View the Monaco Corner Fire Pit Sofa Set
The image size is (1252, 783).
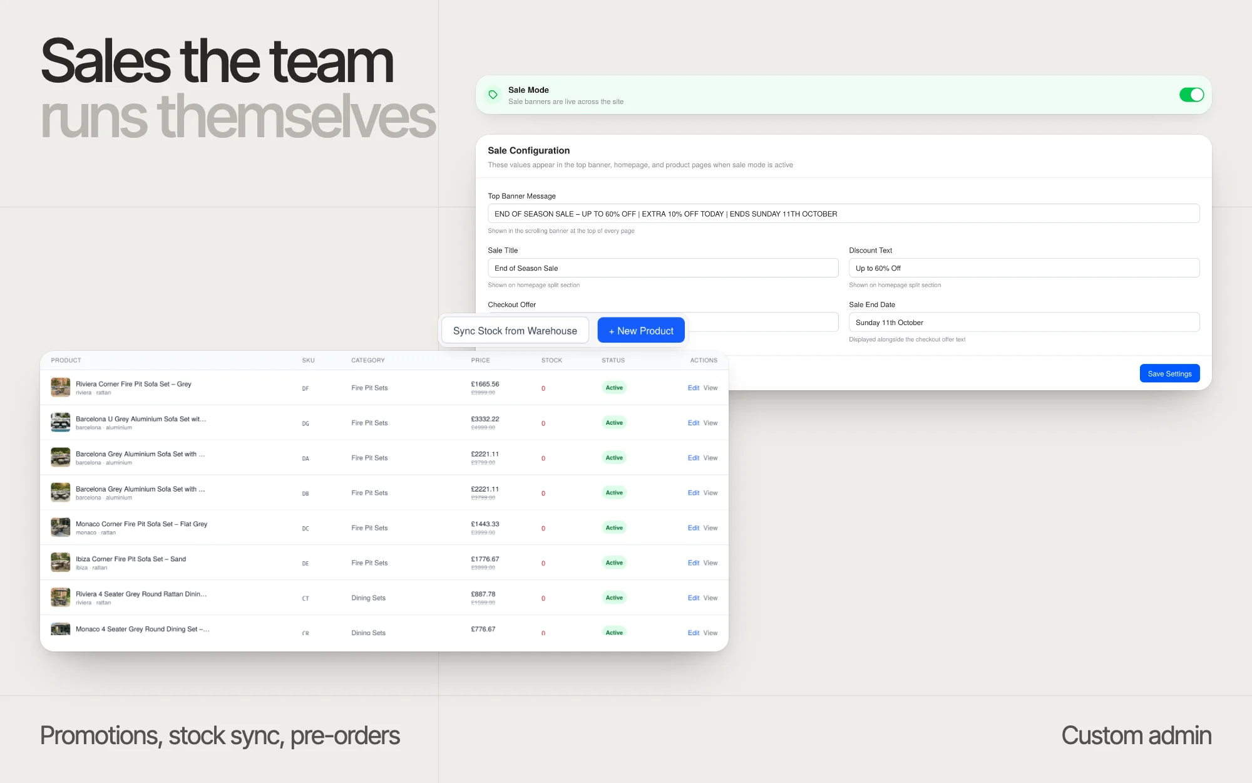pyautogui.click(x=711, y=528)
